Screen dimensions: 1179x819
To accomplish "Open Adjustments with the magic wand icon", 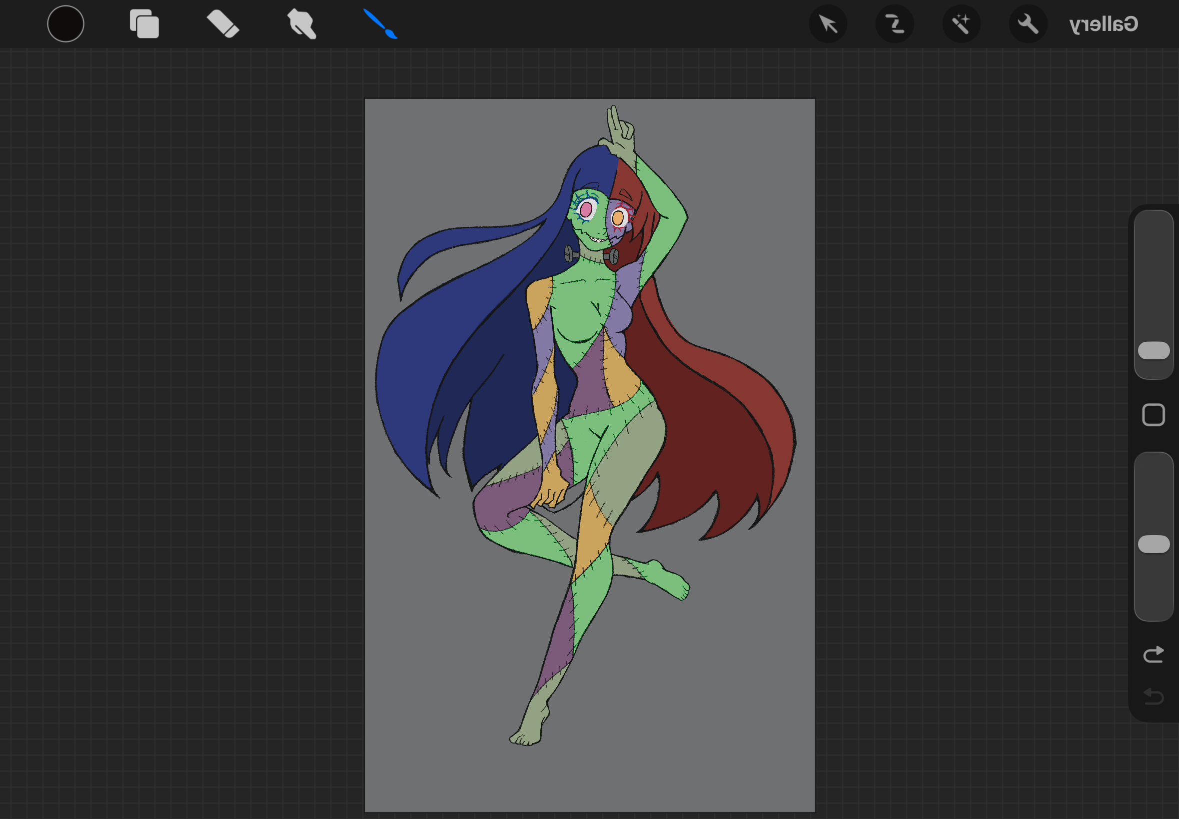I will [x=961, y=23].
